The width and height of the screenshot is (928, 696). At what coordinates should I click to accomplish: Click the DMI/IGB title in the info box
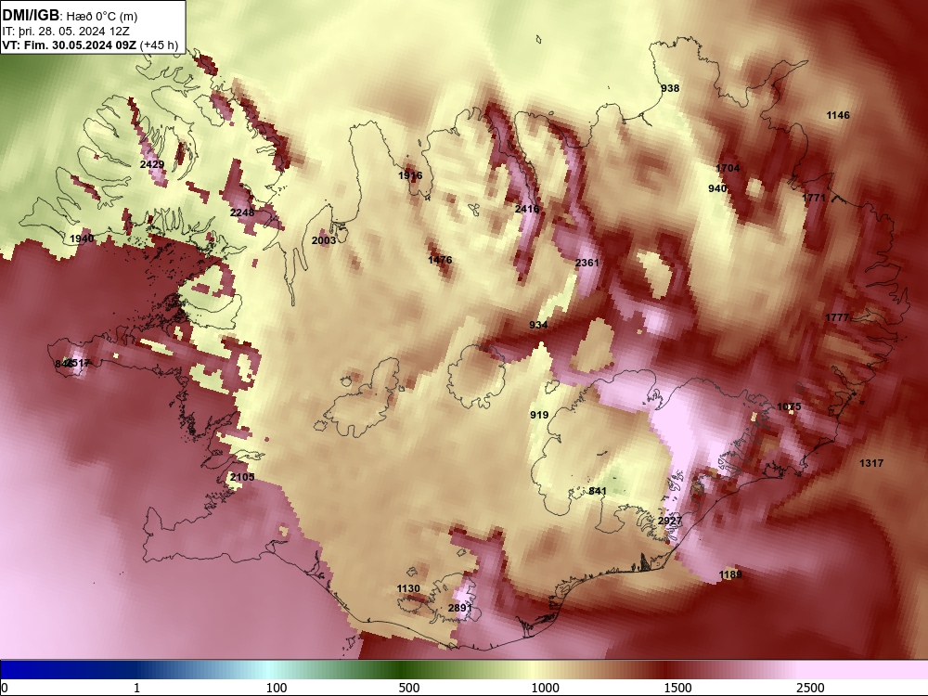(x=31, y=16)
